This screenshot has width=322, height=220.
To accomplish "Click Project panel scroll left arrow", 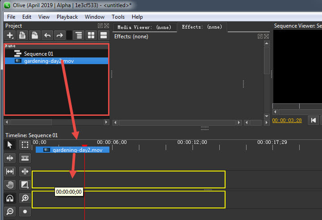I will (7, 122).
